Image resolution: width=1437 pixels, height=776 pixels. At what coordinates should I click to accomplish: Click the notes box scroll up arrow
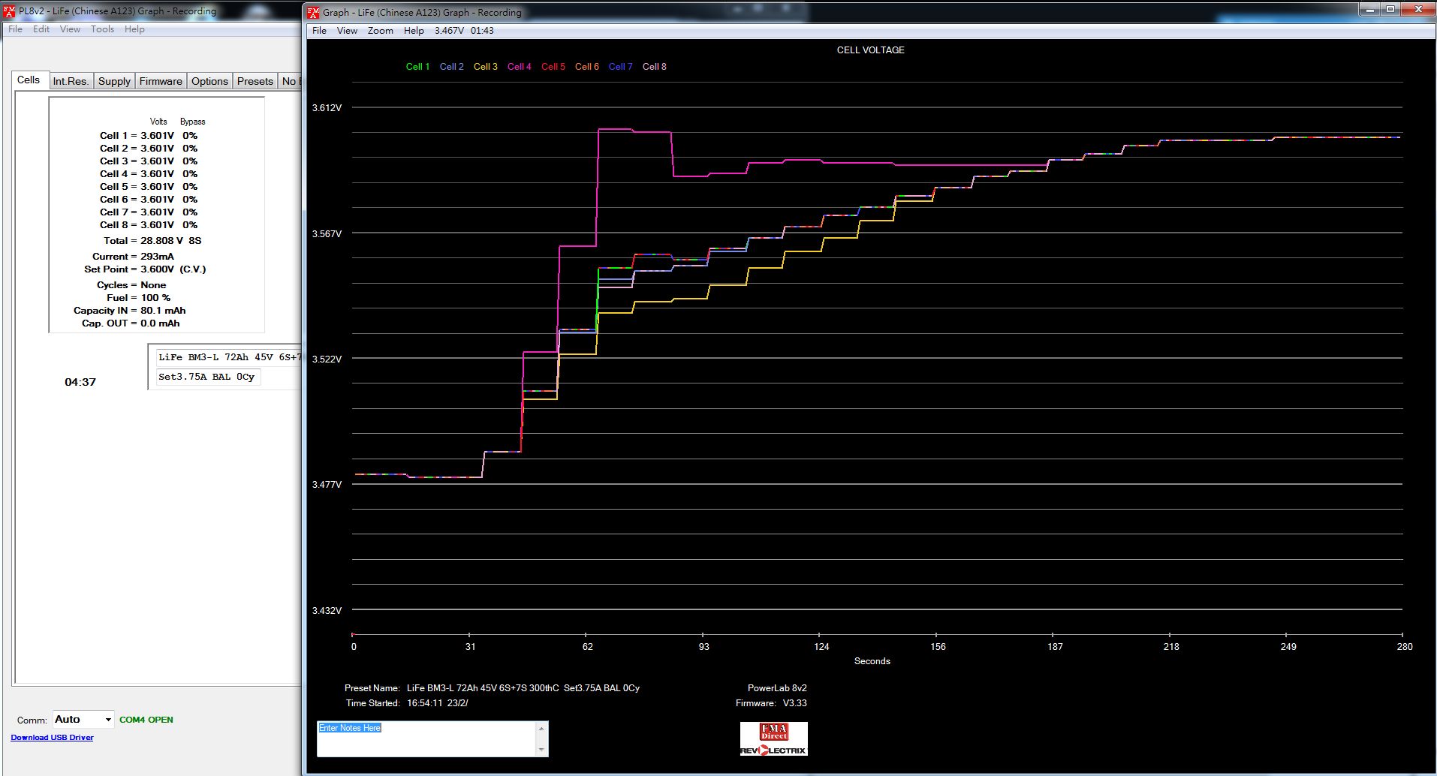541,729
